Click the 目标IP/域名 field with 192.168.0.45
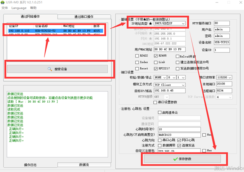244x172 pixels. (x=170, y=91)
